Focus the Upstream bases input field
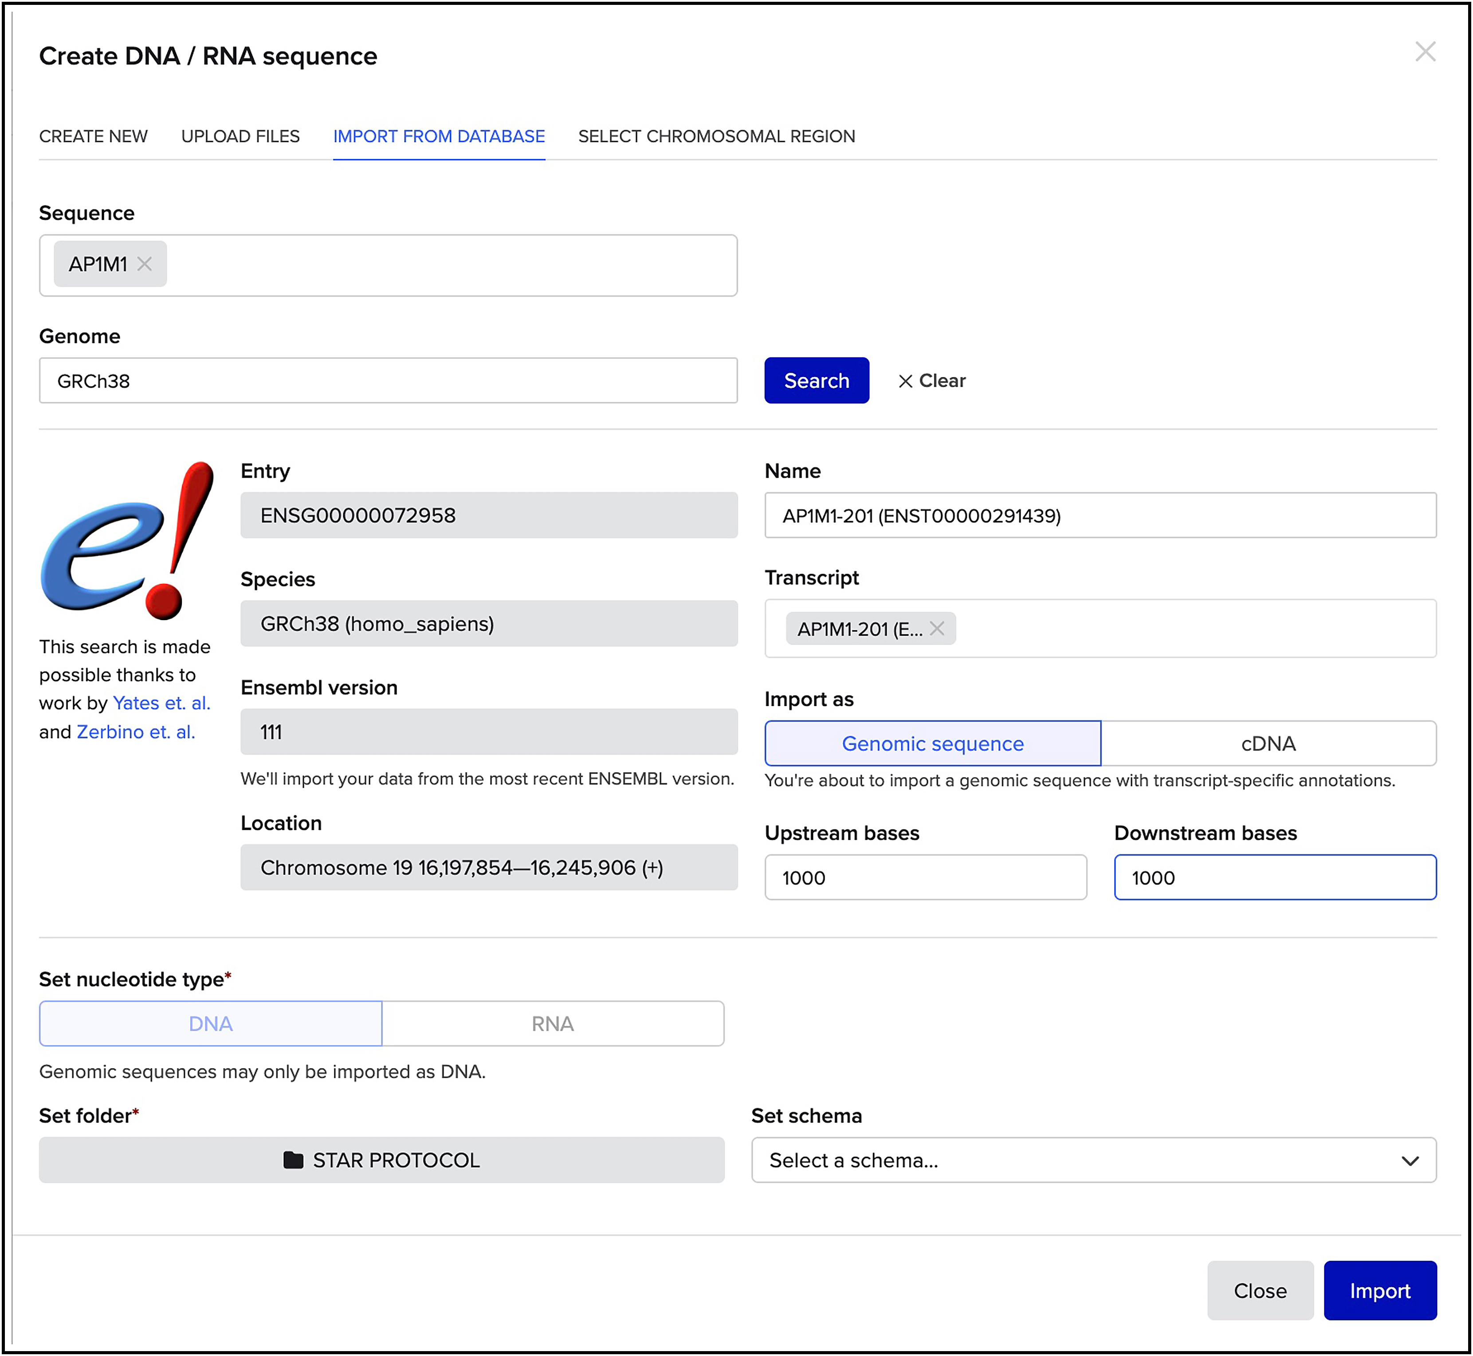 [925, 877]
